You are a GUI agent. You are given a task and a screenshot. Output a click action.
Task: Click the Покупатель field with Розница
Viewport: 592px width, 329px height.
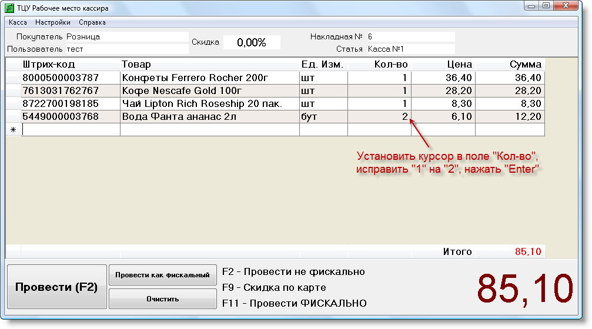coord(127,36)
